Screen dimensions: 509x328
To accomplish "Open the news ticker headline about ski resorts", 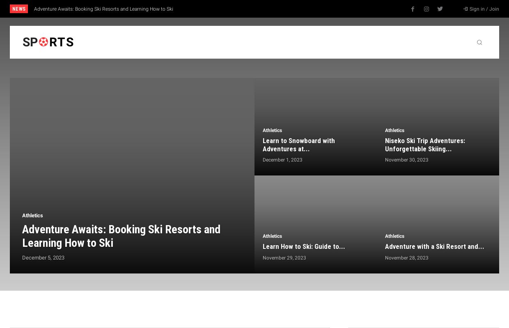I will point(103,9).
